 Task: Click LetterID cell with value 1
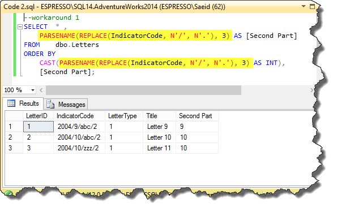click(39, 127)
